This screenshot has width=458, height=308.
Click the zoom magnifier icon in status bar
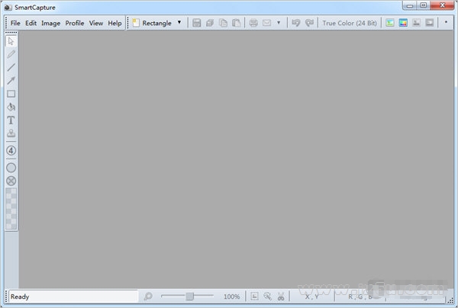148,297
